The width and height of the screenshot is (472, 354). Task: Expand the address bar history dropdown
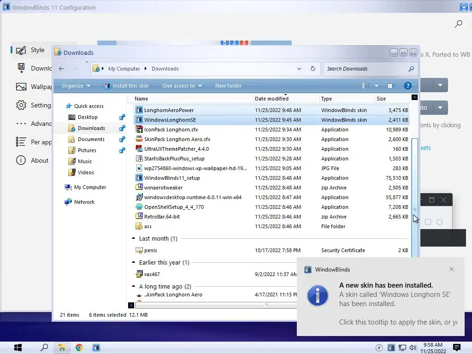click(299, 69)
